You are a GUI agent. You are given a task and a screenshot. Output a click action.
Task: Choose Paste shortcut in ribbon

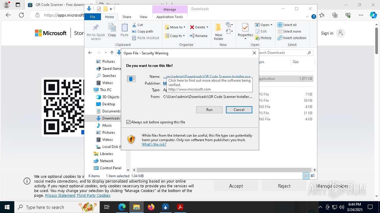click(145, 38)
